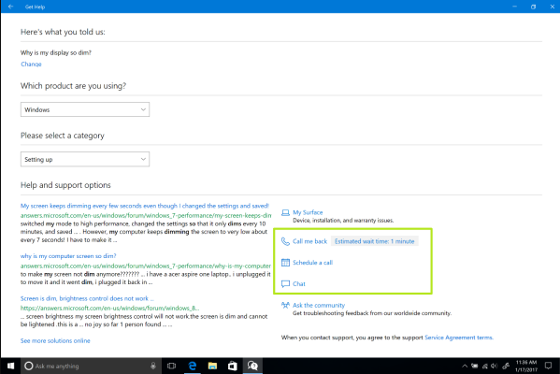Show hidden system tray icons chevron

(465, 366)
